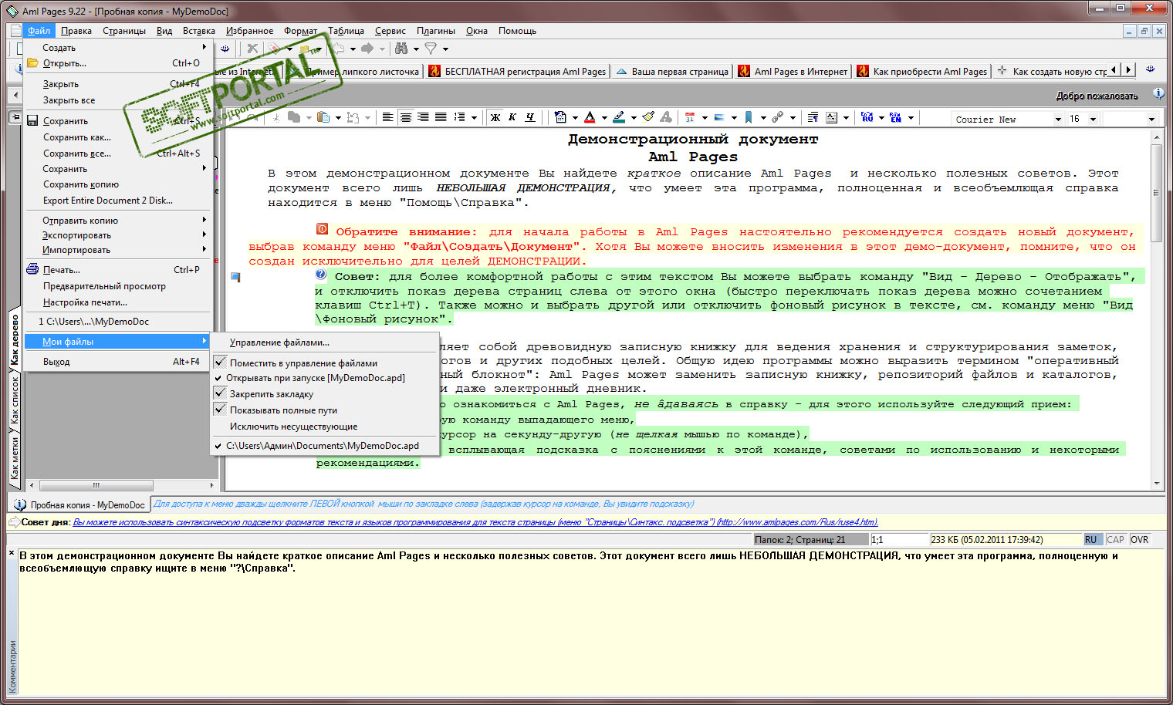Select 'Управление файлами...' in the submenu
The height and width of the screenshot is (705, 1173).
[x=324, y=342]
